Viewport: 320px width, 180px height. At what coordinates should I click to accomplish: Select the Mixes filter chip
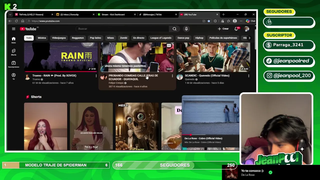[x=110, y=38]
